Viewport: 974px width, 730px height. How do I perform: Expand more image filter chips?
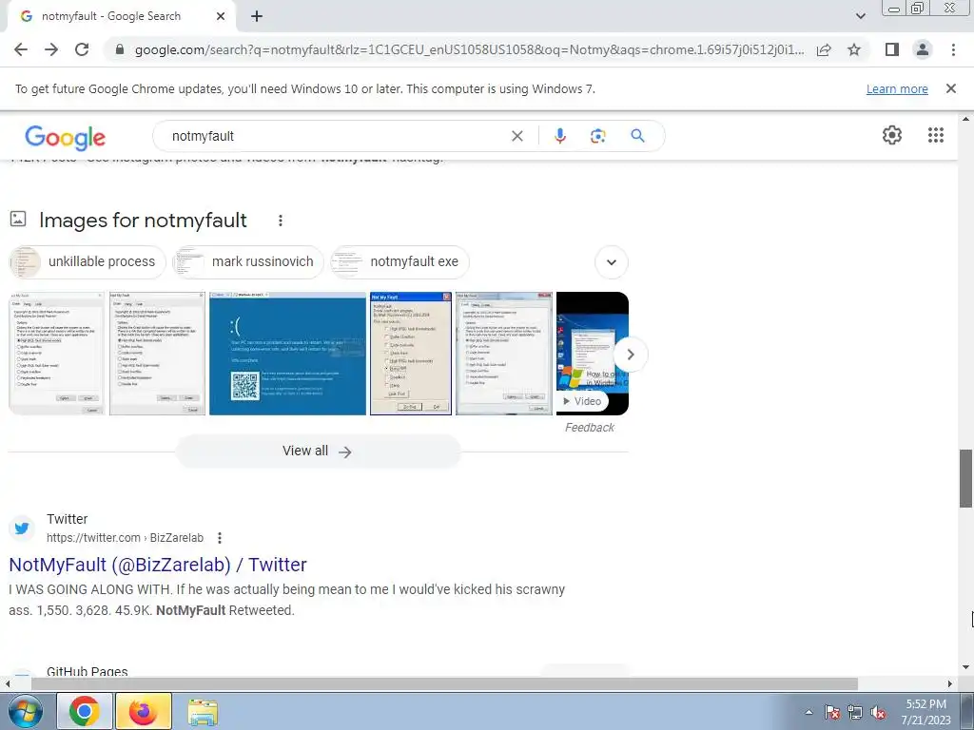612,262
